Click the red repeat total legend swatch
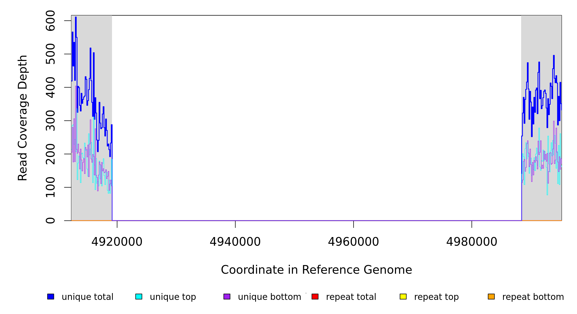 315,297
